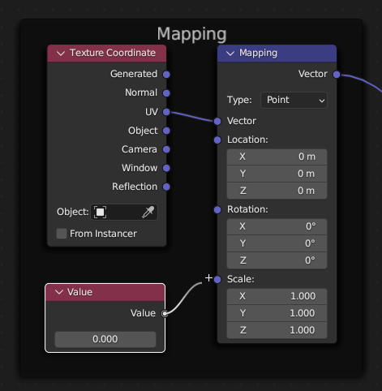Click the Location X field
Viewport: 382px width, 391px height.
click(277, 157)
